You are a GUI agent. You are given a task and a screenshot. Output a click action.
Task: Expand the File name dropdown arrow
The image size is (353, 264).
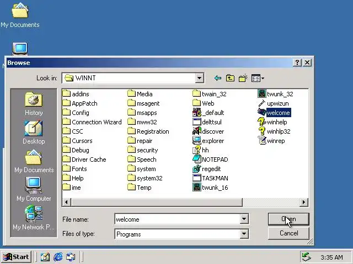(244, 219)
